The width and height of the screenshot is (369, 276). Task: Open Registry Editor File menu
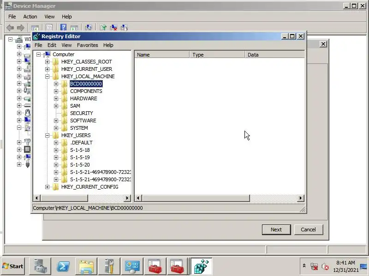[38, 45]
